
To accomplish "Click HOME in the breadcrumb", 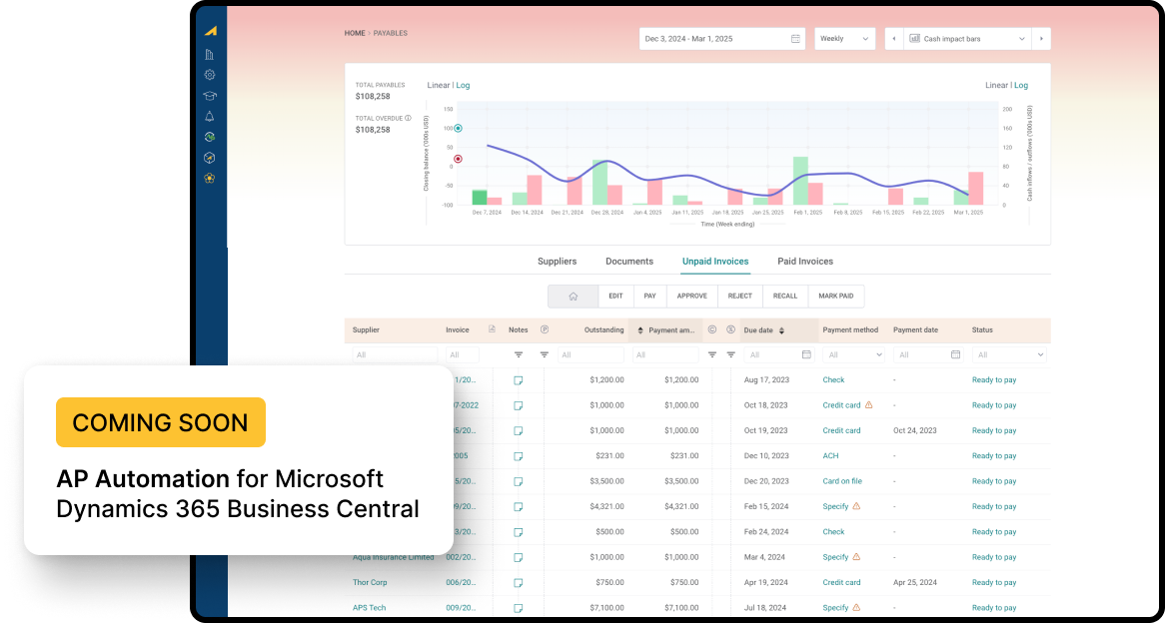I will coord(355,33).
